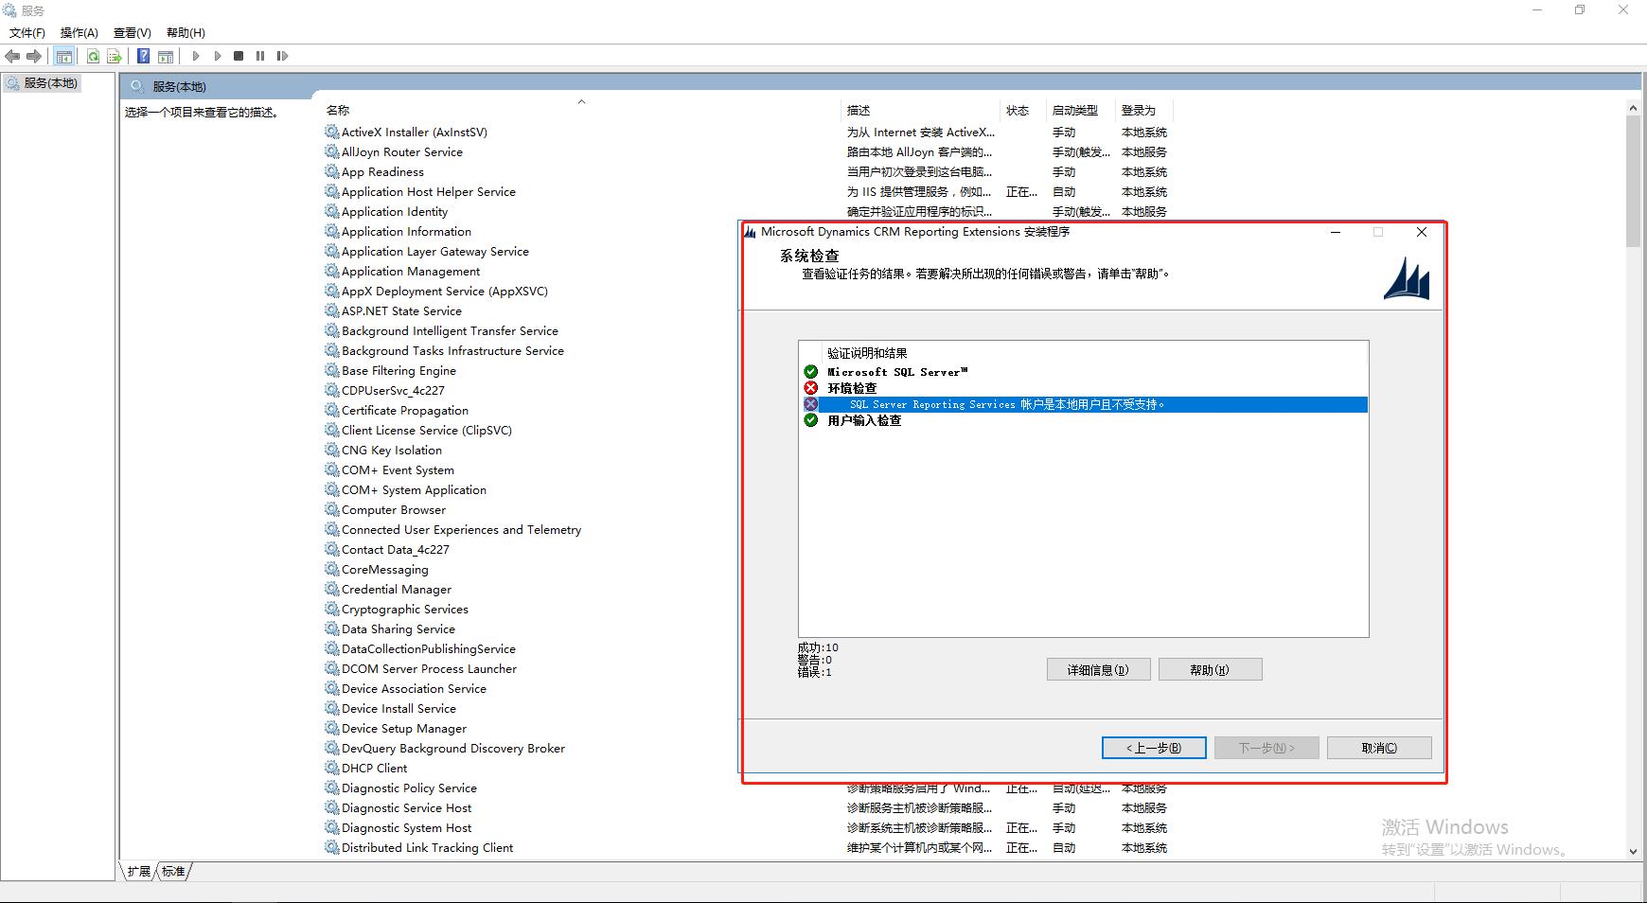Click the 帮助(H) button in the installer
Image resolution: width=1647 pixels, height=903 pixels.
(1210, 669)
